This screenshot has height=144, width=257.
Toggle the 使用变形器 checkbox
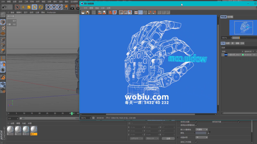tap(239, 122)
